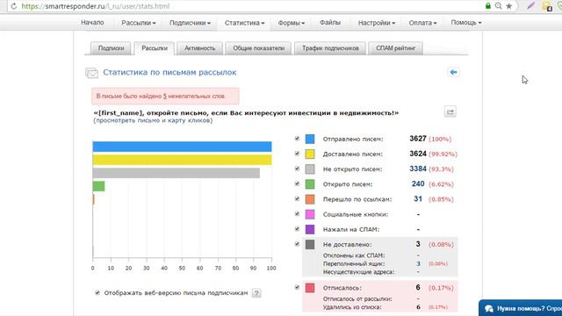This screenshot has width=562, height=316.
Task: Toggle the Не открыто писем checkbox
Action: click(297, 169)
